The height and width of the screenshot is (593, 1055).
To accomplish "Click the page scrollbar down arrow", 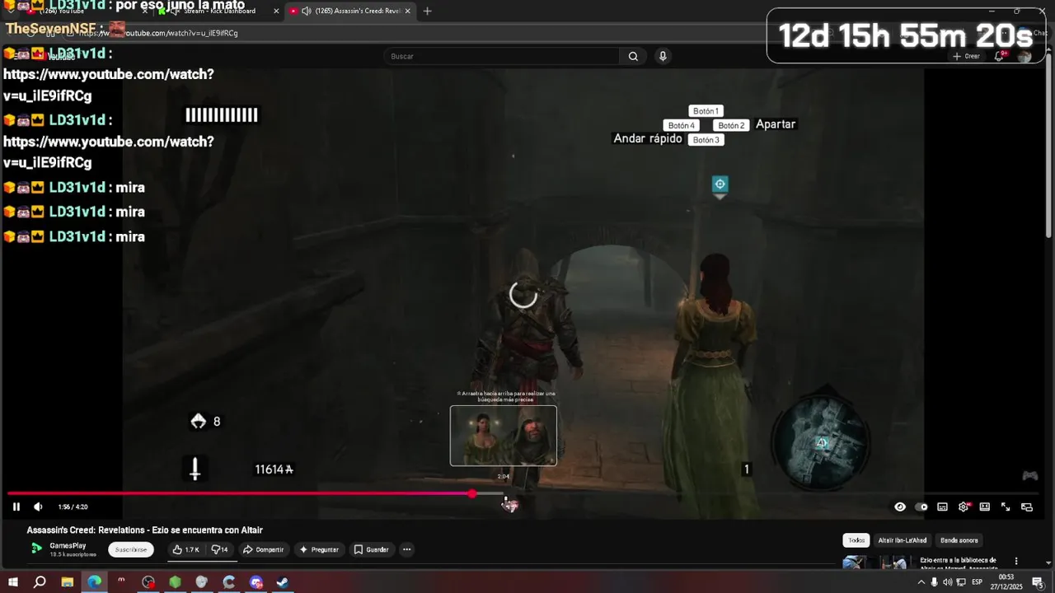I will coord(1050,565).
